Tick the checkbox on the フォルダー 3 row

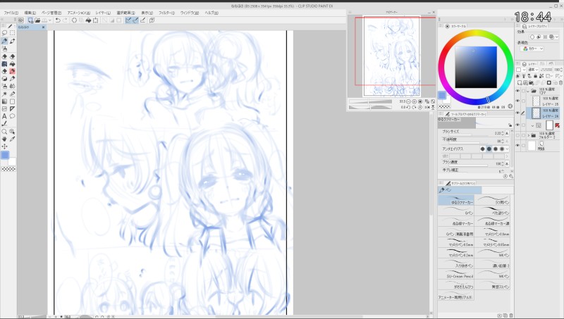(523, 135)
